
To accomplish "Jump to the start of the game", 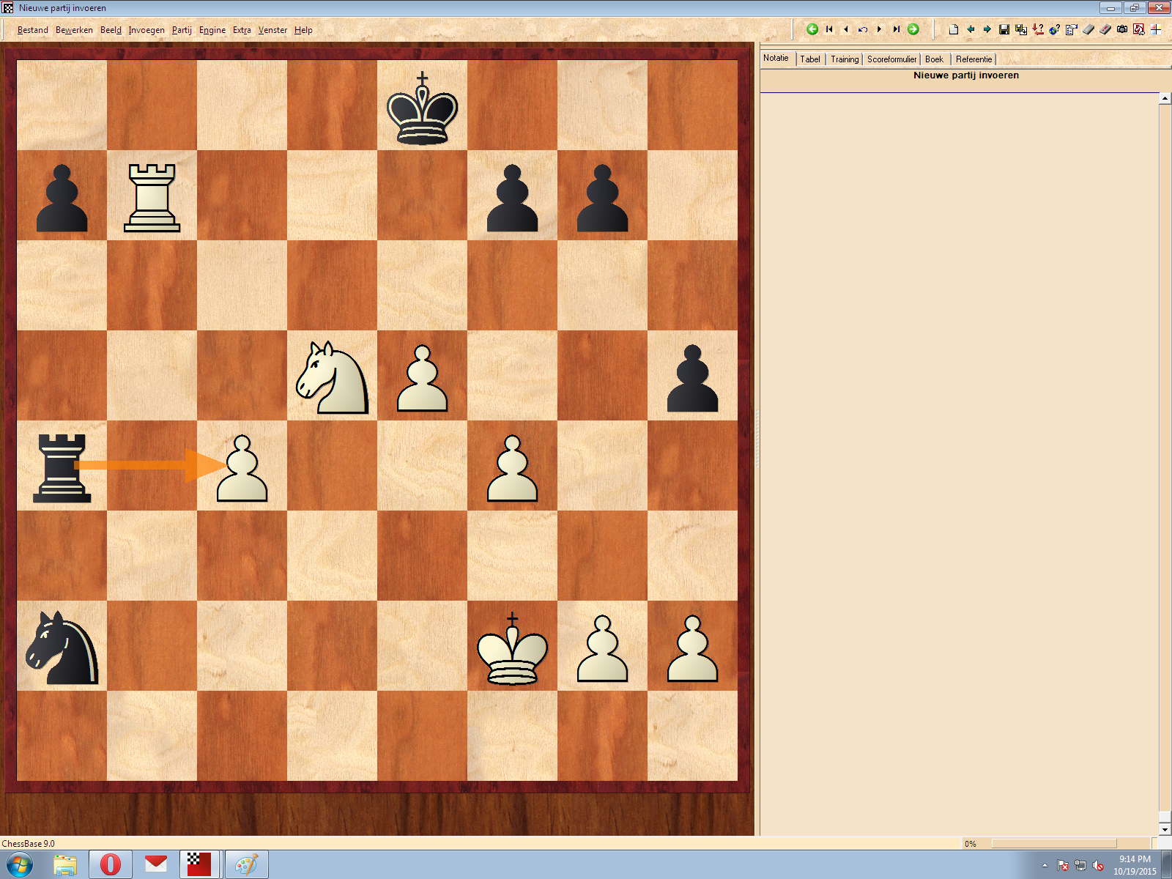I will (x=829, y=29).
